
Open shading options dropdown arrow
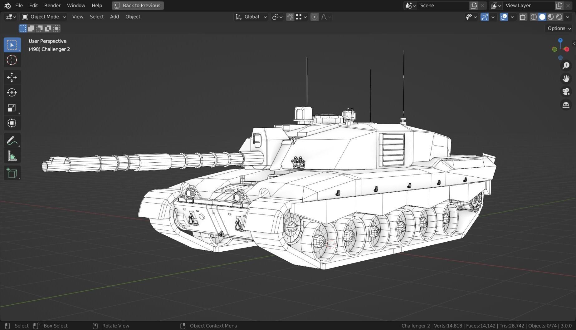click(568, 17)
